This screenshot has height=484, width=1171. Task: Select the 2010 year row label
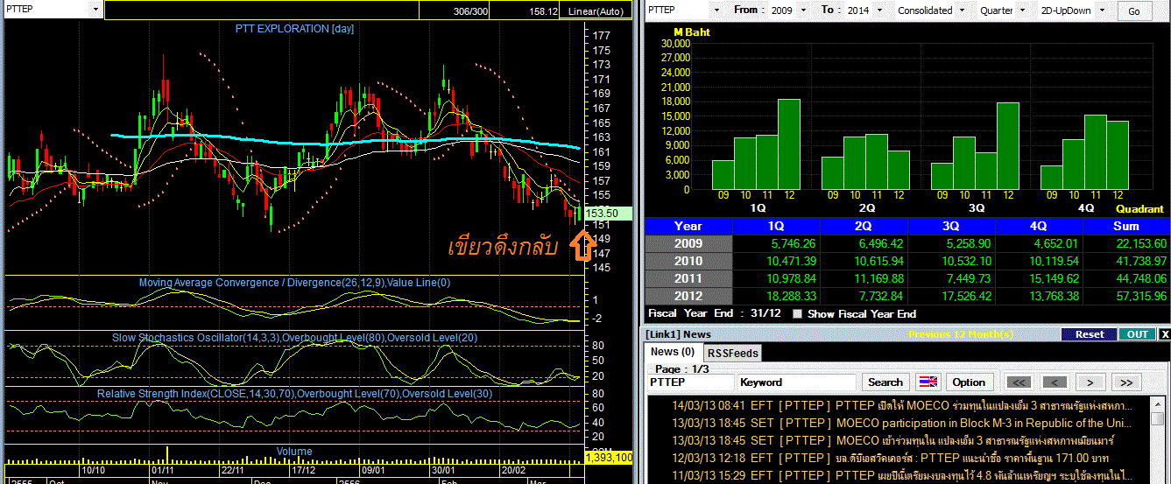(x=688, y=261)
